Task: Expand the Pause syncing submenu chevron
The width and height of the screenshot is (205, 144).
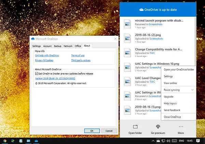Action: coord(192,90)
